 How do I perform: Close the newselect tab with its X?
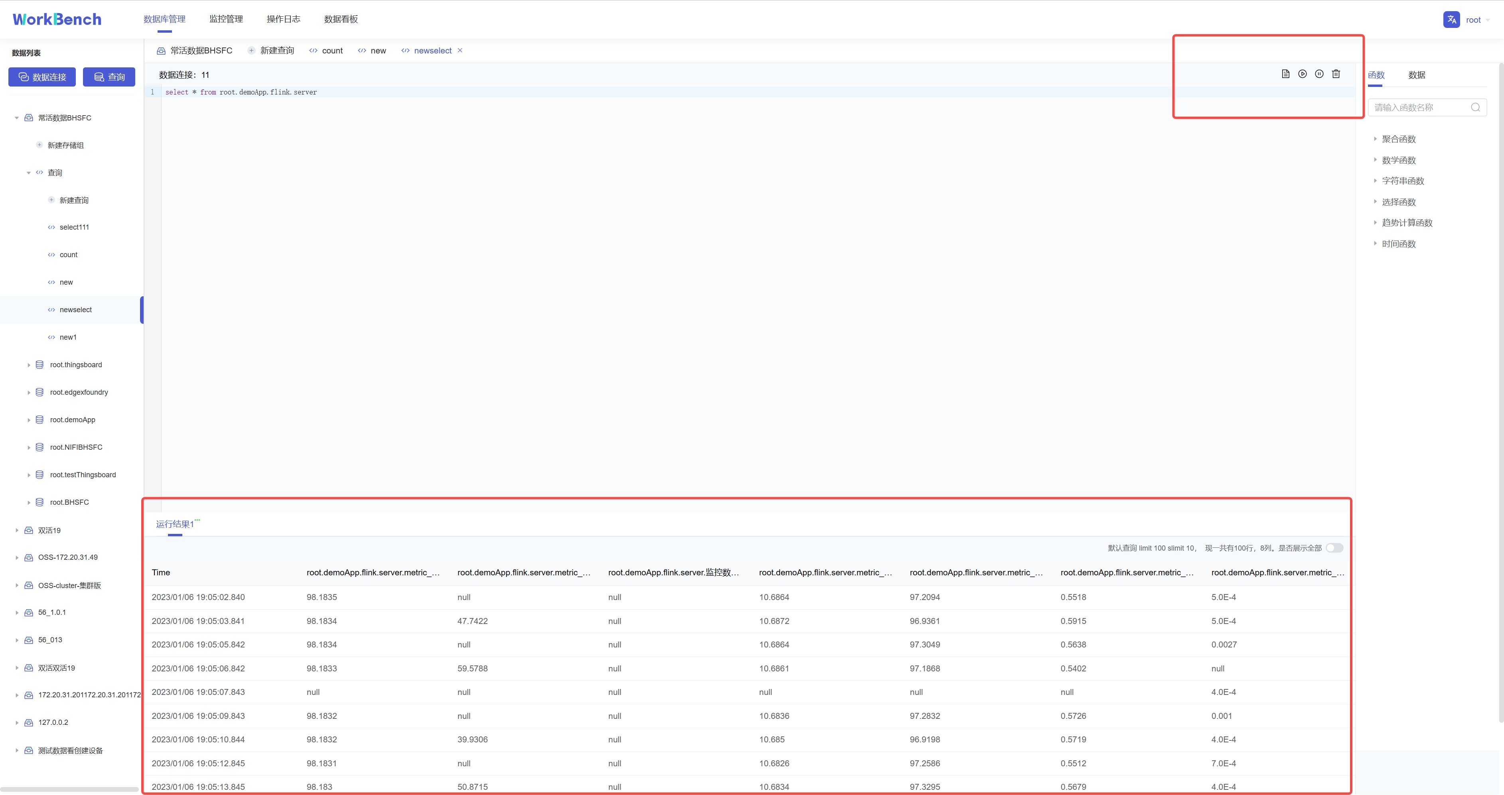(x=460, y=51)
